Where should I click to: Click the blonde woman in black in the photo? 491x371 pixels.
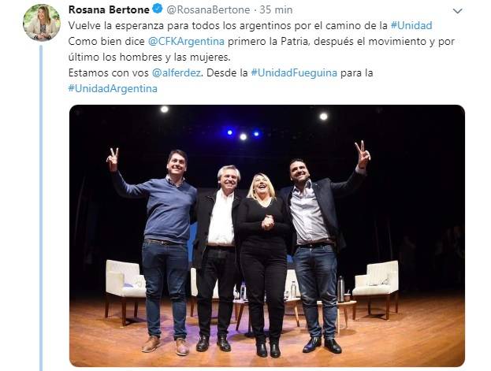264,265
